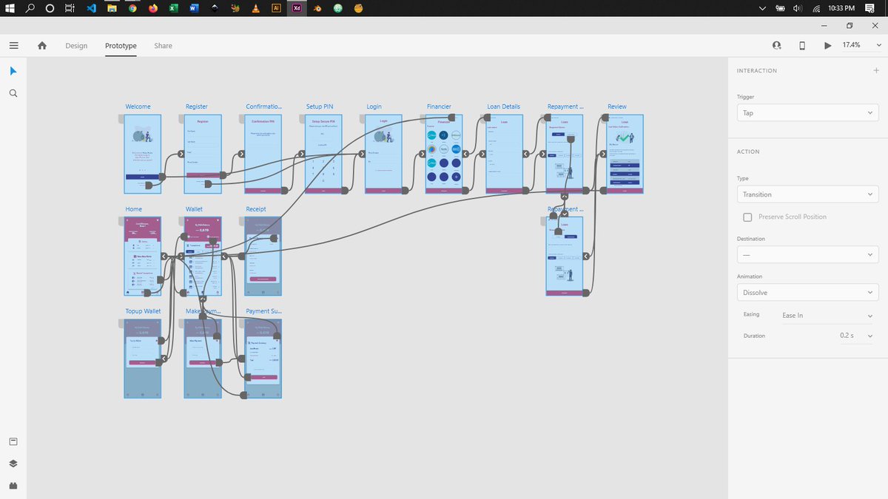Select the Topup Wallet artboard title
This screenshot has width=888, height=499.
pos(143,311)
